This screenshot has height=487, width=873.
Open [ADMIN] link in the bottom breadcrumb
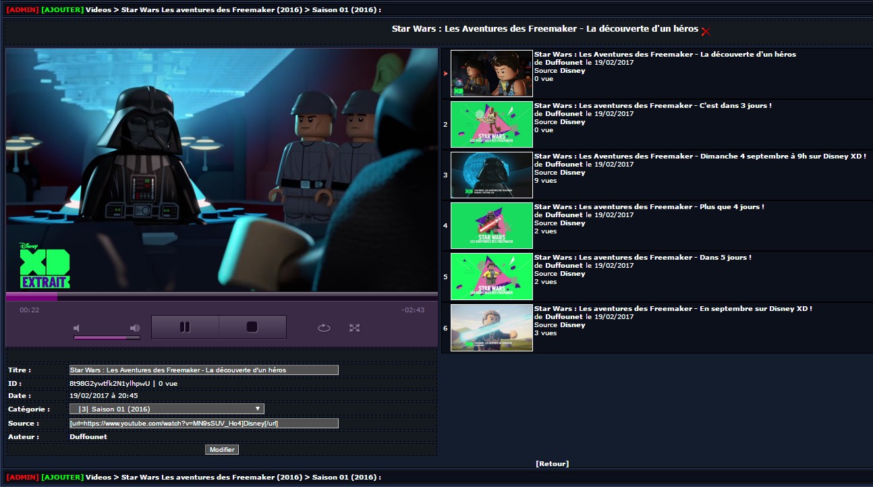click(22, 477)
